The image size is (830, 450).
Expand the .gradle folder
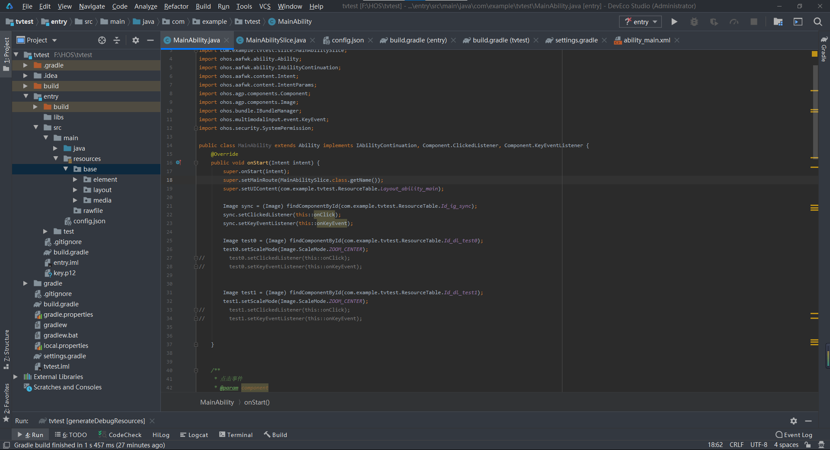[26, 65]
